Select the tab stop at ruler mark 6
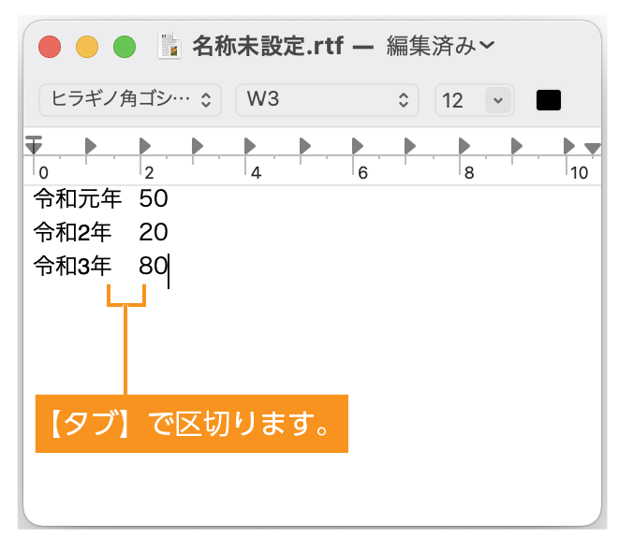 [358, 146]
